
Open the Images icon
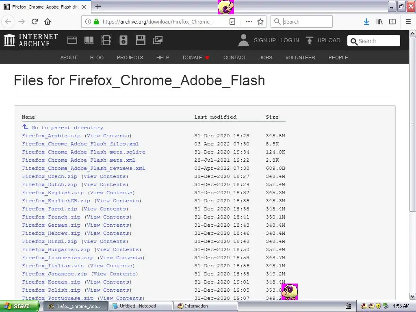tap(158, 40)
